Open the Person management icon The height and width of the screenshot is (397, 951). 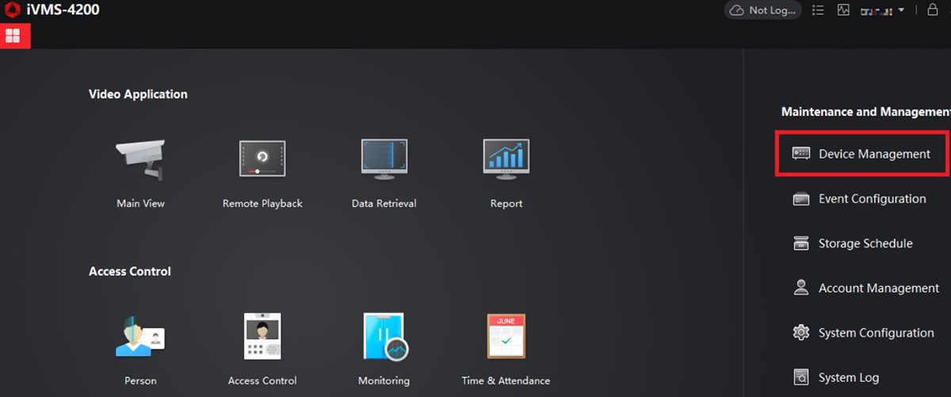pyautogui.click(x=140, y=335)
